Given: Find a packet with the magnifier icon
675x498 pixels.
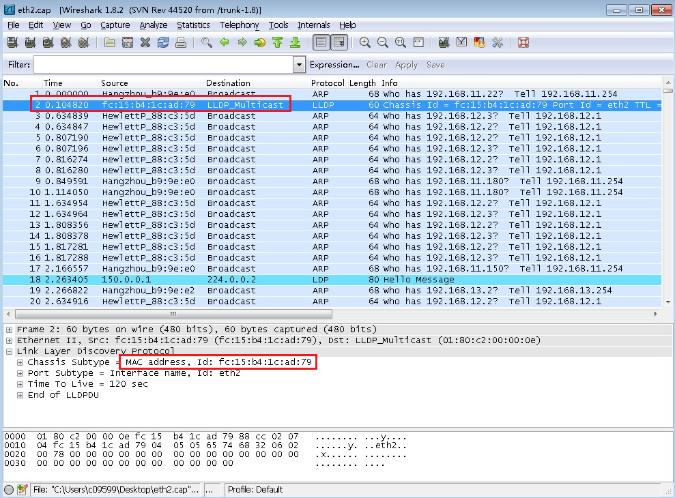Looking at the screenshot, I should click(207, 42).
